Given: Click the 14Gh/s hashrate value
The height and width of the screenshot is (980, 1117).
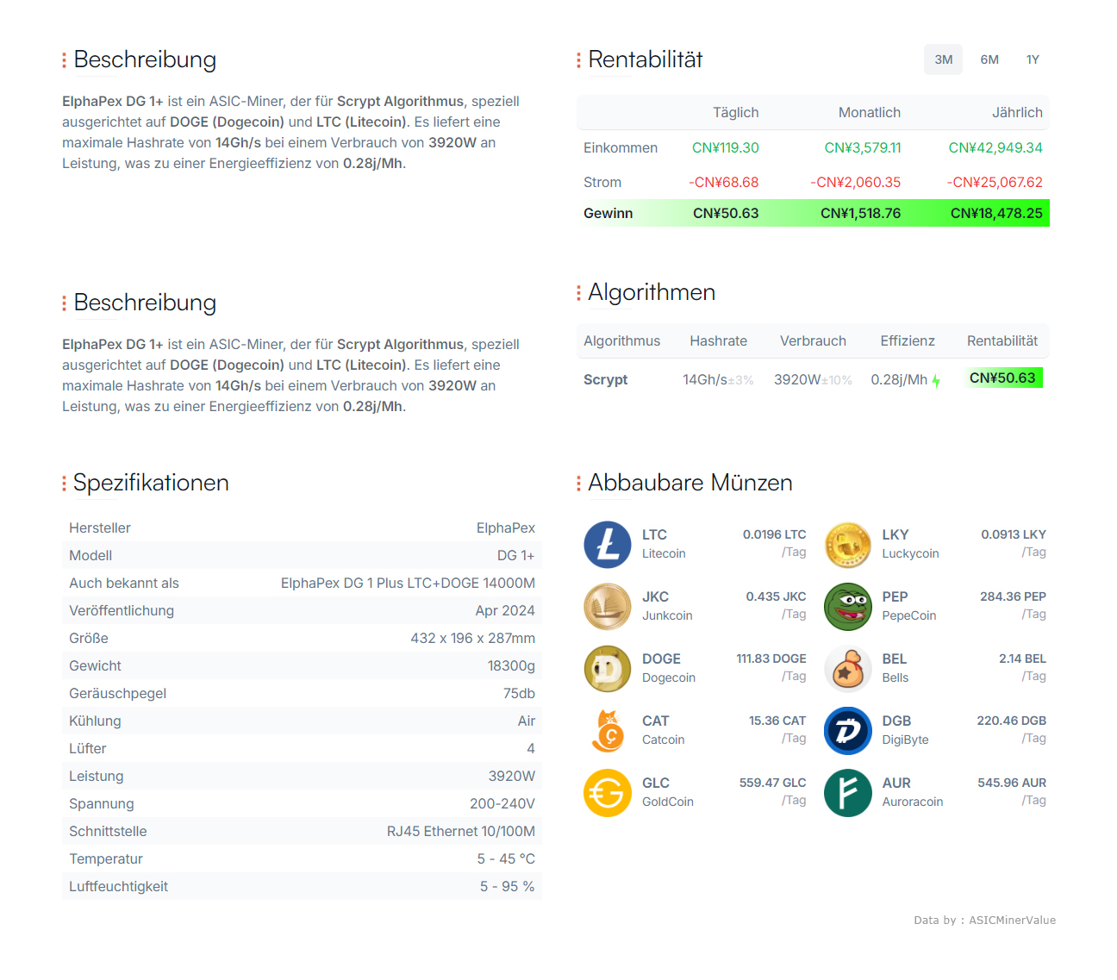Looking at the screenshot, I should pyautogui.click(x=705, y=379).
